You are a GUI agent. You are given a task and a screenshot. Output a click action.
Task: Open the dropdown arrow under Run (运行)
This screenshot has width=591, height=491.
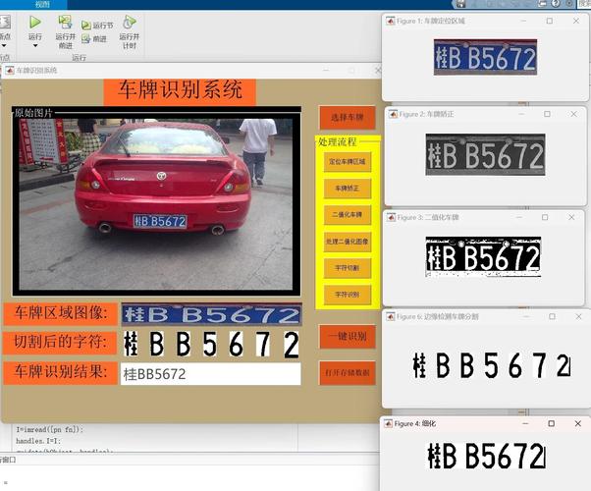pos(35,45)
